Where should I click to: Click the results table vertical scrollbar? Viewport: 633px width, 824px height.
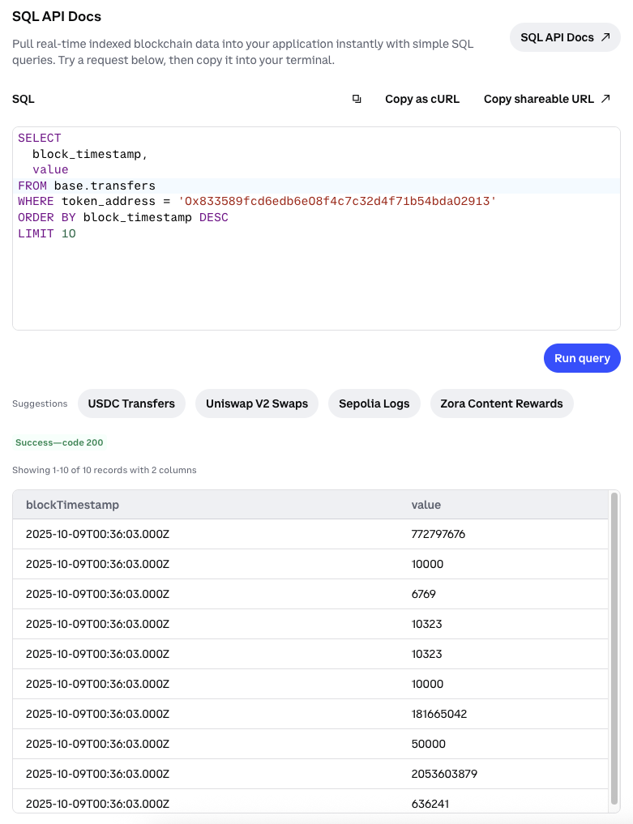pyautogui.click(x=614, y=648)
